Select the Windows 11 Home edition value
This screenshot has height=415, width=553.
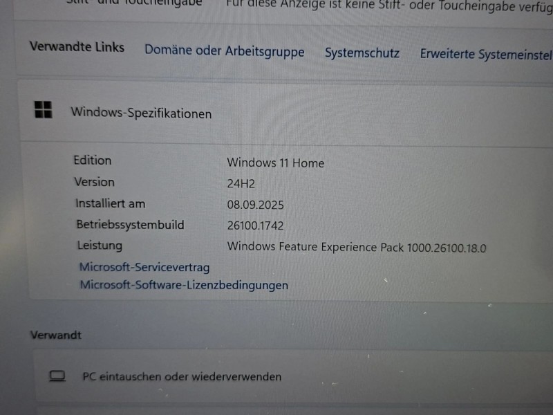pyautogui.click(x=275, y=163)
